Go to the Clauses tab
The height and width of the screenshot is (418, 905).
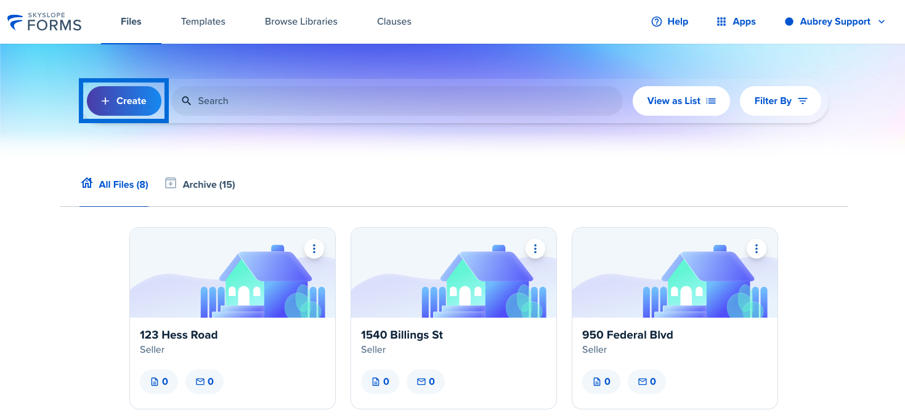[x=394, y=22]
